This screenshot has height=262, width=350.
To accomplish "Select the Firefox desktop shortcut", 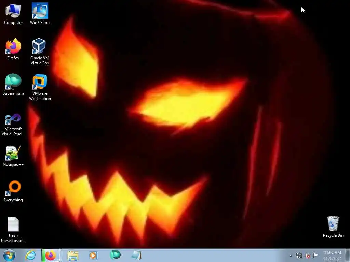I will 13,49.
